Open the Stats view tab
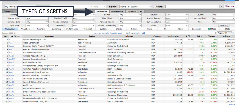This screenshot has width=239, height=105. coord(227,29)
